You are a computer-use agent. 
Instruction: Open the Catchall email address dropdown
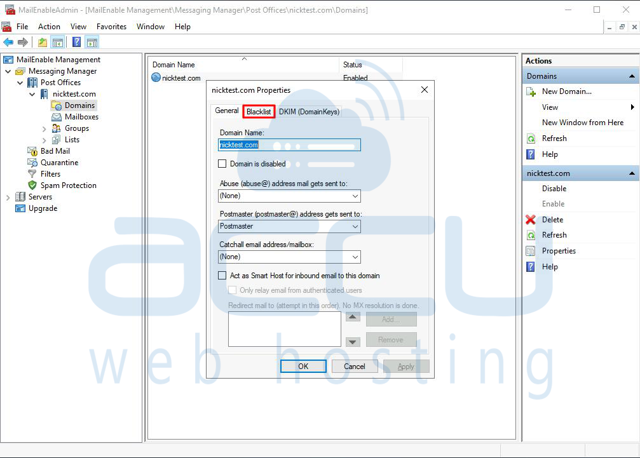point(289,257)
